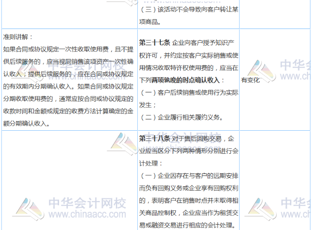Click the line '关商品控制权，企业应当作为租赁交'
The height and width of the screenshot is (230, 312).
coord(189,213)
